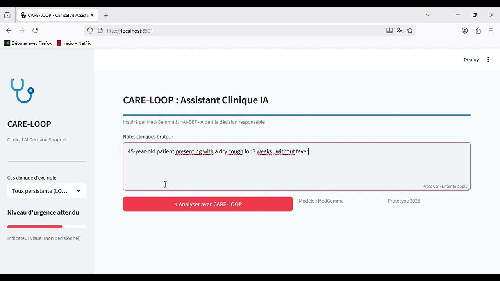Click the Press Ctrl+Enter to apply hint
Image resolution: width=500 pixels, height=281 pixels.
click(x=445, y=187)
